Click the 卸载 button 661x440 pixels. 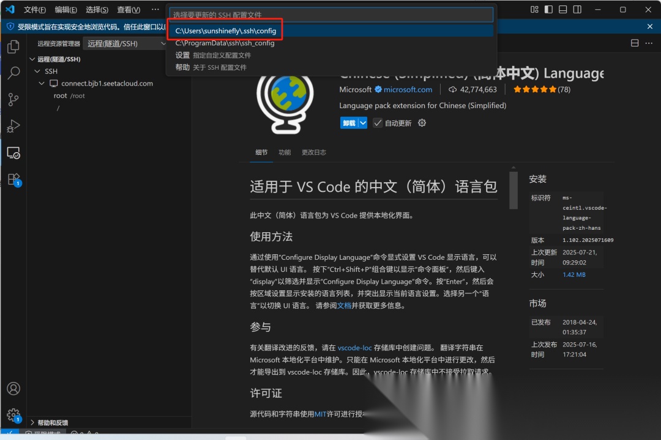point(349,123)
